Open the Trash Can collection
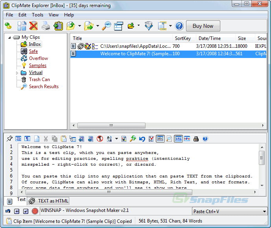The image size is (271, 228). coord(39,80)
